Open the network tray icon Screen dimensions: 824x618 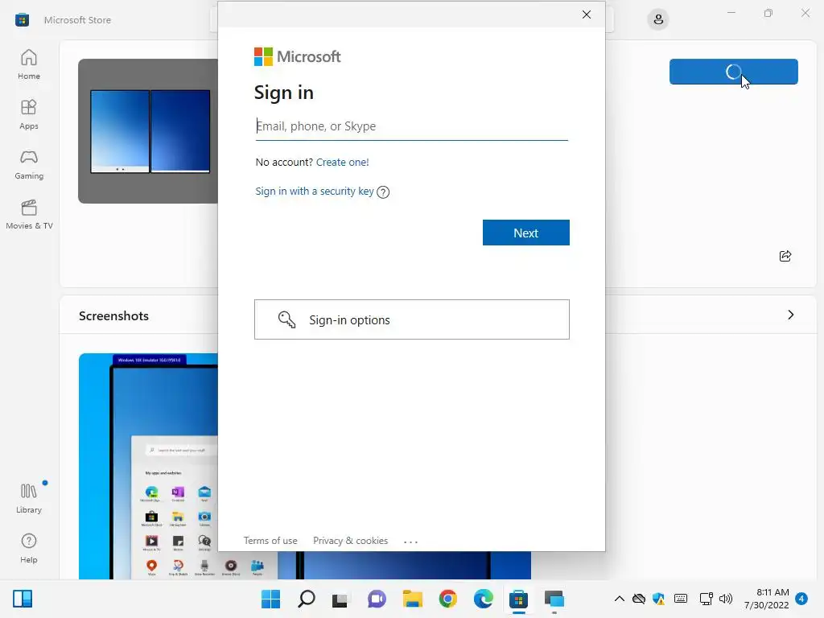[706, 599]
